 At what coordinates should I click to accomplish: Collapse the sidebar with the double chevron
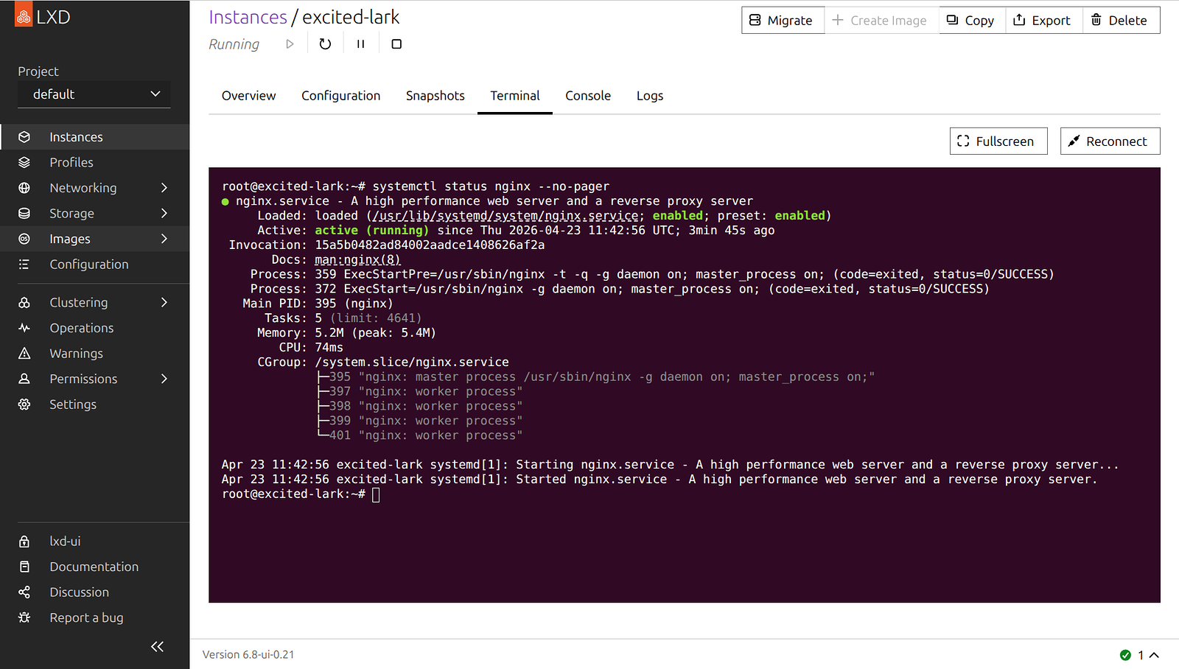(x=157, y=646)
